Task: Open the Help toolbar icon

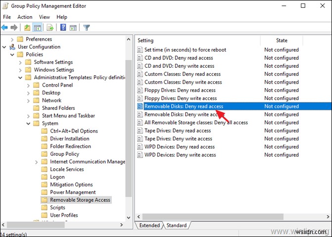Action: [x=63, y=28]
